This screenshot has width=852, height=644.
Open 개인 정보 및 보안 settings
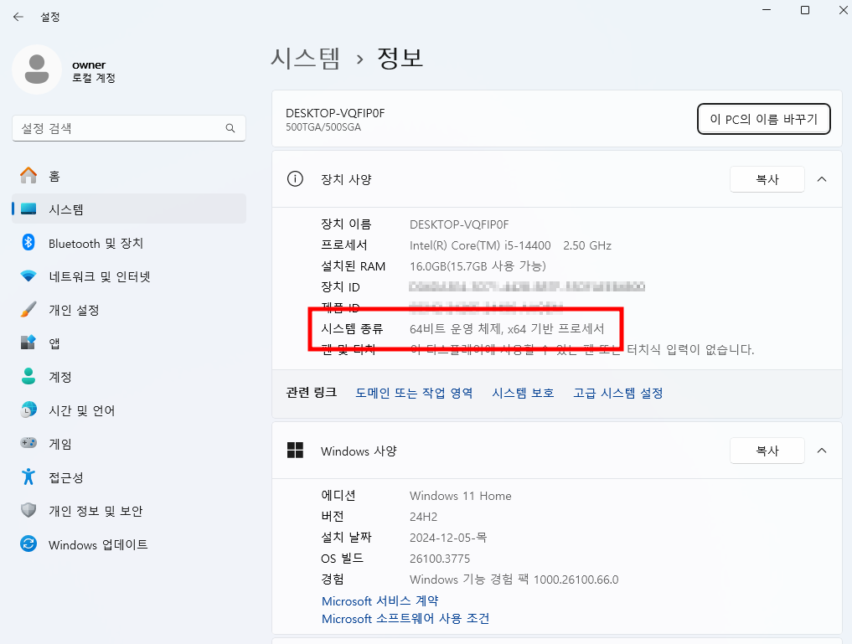click(x=129, y=510)
